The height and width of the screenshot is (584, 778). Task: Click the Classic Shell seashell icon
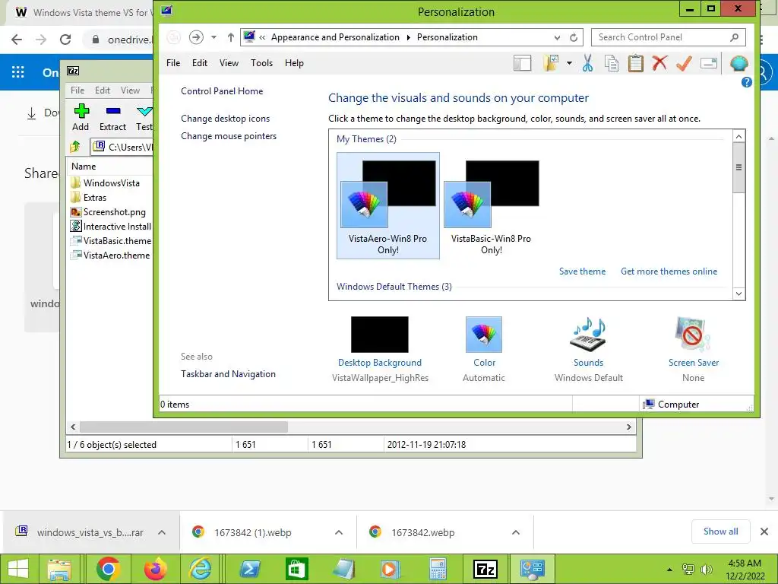pos(738,63)
